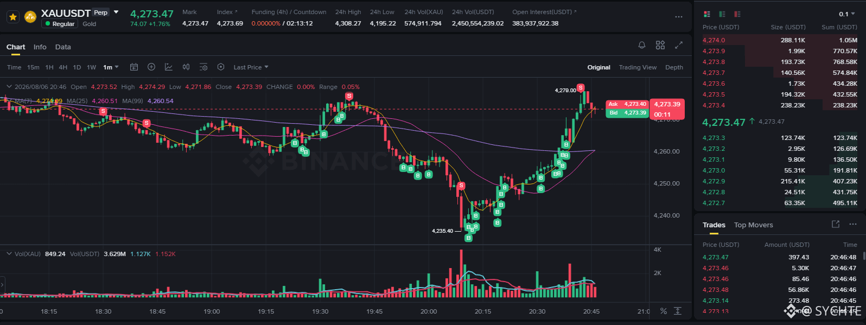Click the MA(25) indicator label
866x325 pixels.
click(78, 101)
